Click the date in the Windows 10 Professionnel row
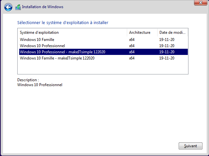Viewport: 209px width, 156px height. click(x=167, y=46)
